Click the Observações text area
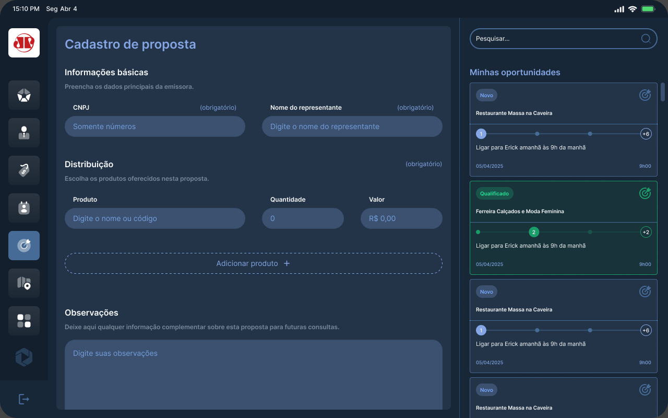 pos(254,375)
